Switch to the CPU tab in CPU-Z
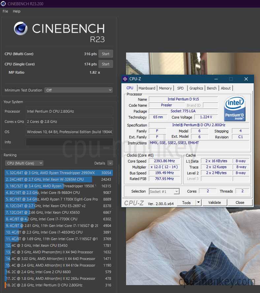260x293 pixels. (130, 88)
